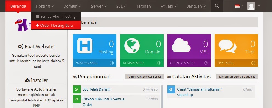This screenshot has width=272, height=108.
Task: Expand the Server dropdown menu
Action: pos(99,6)
